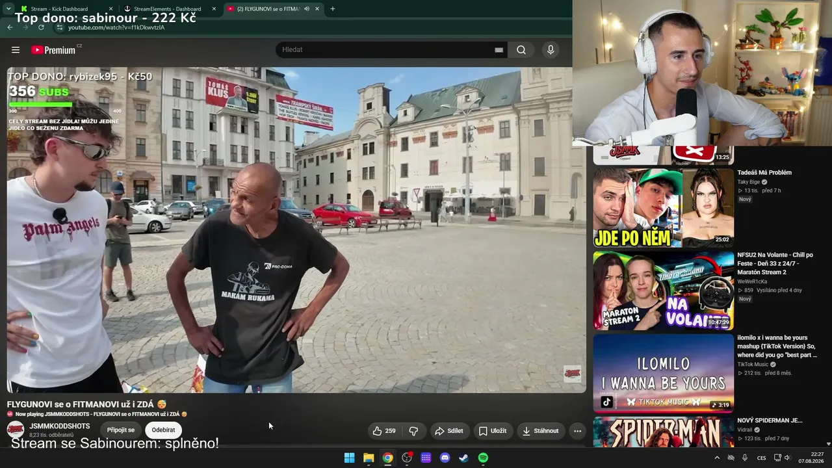Screen dimensions: 832x468
Task: Open the YouTube guide hamburger menu
Action: (x=16, y=50)
